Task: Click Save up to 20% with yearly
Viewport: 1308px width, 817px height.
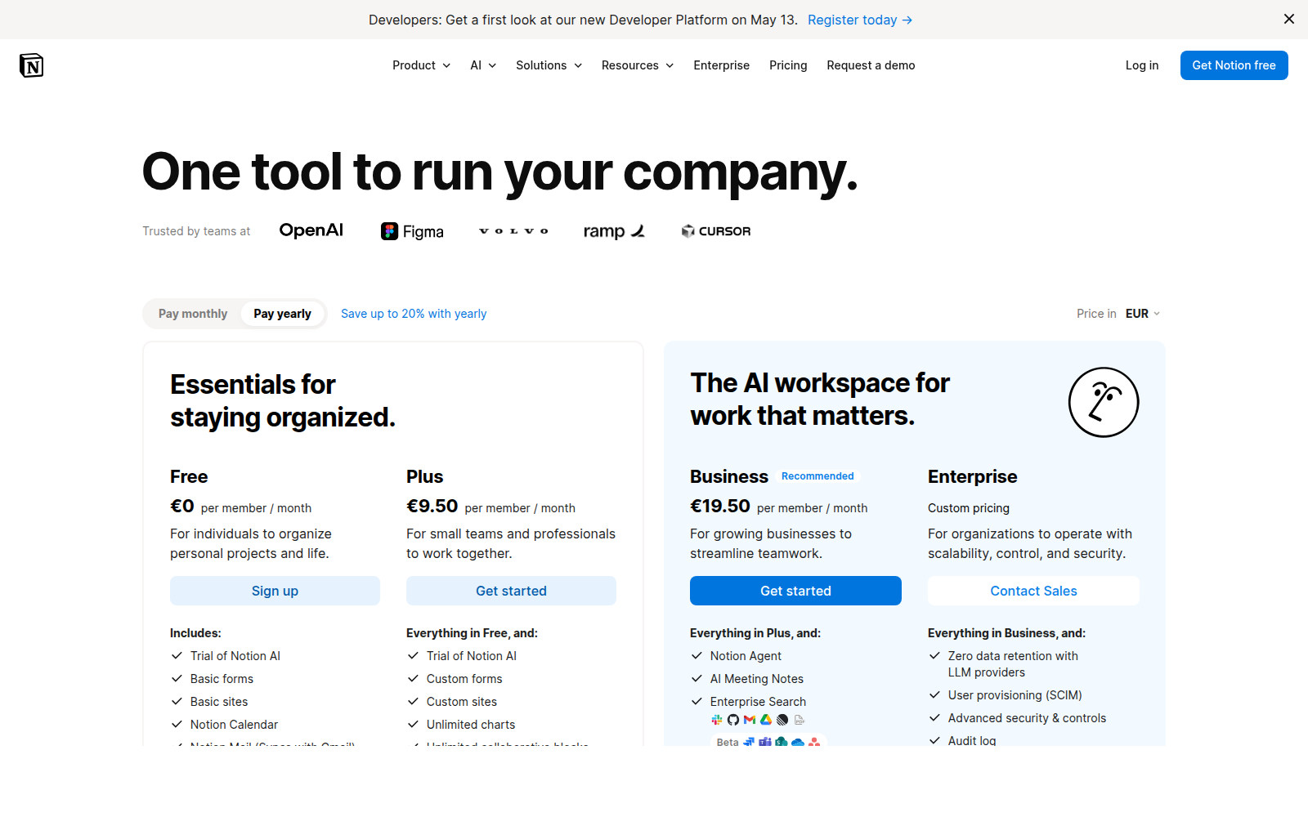Action: coord(414,314)
